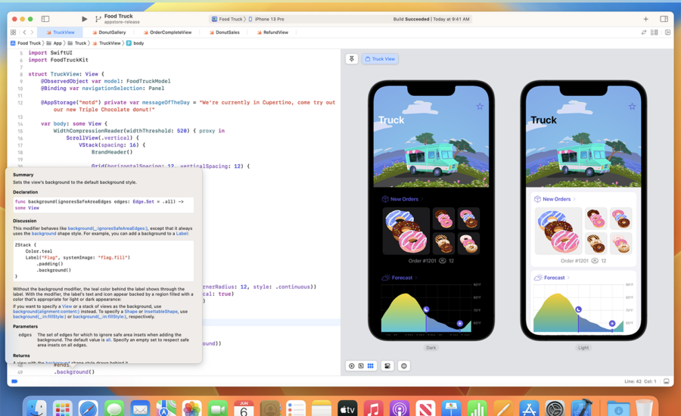Click the Build Succeeded activity status
The height and width of the screenshot is (416, 681).
click(x=431, y=19)
